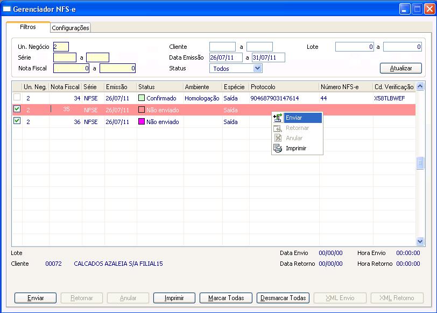437x313 pixels.
Task: Click the Desmarcar Todas button
Action: click(x=283, y=298)
